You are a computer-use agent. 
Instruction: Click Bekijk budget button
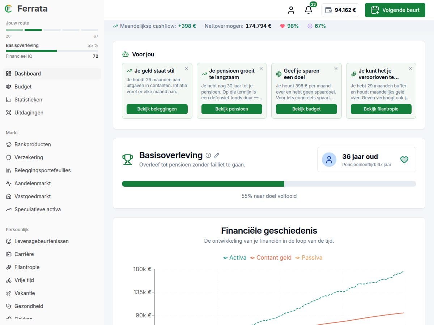[x=306, y=109]
